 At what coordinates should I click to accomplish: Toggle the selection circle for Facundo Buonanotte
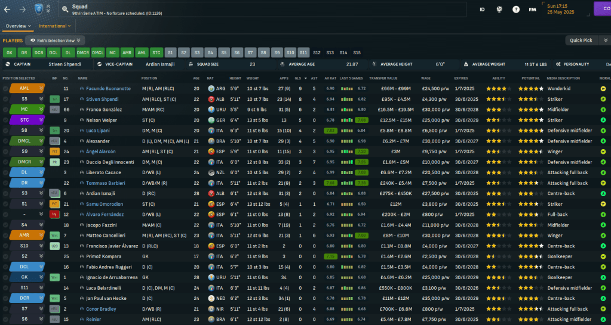[x=5, y=89]
